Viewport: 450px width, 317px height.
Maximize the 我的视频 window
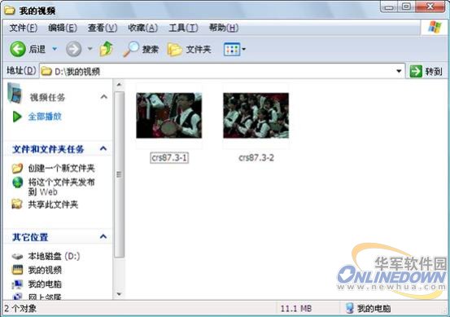(406, 7)
